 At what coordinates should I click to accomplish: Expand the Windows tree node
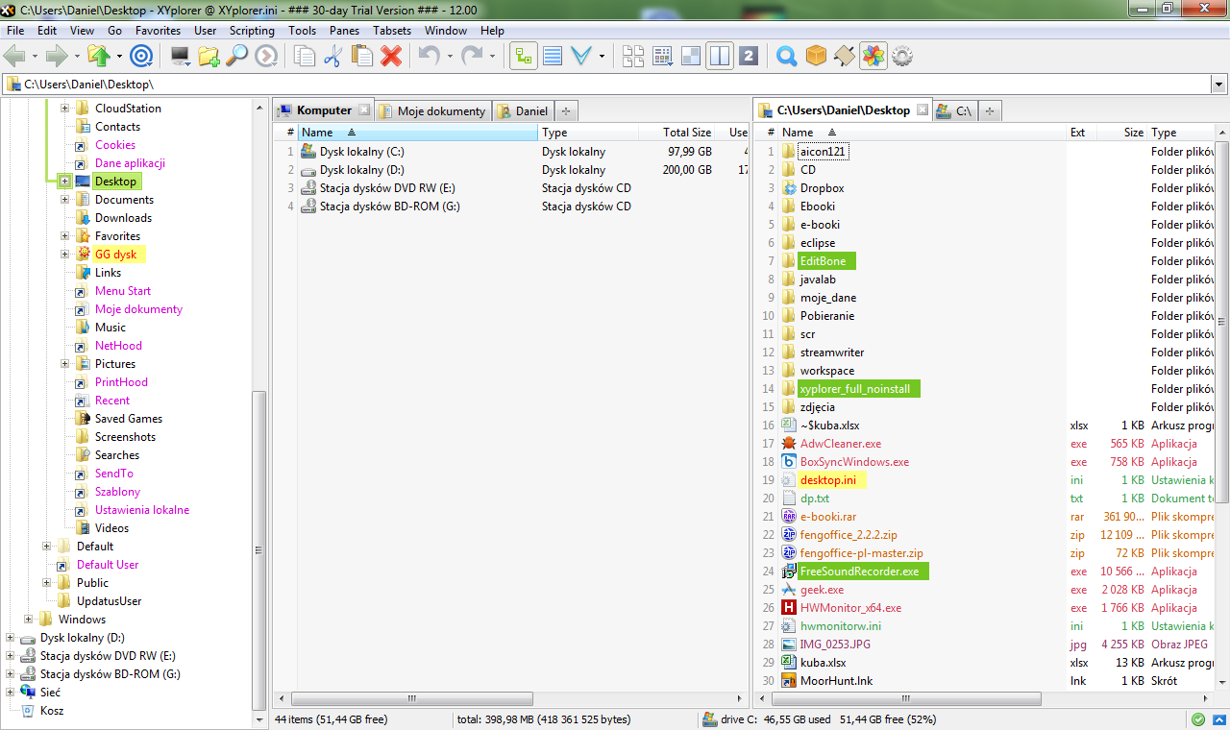(x=29, y=620)
